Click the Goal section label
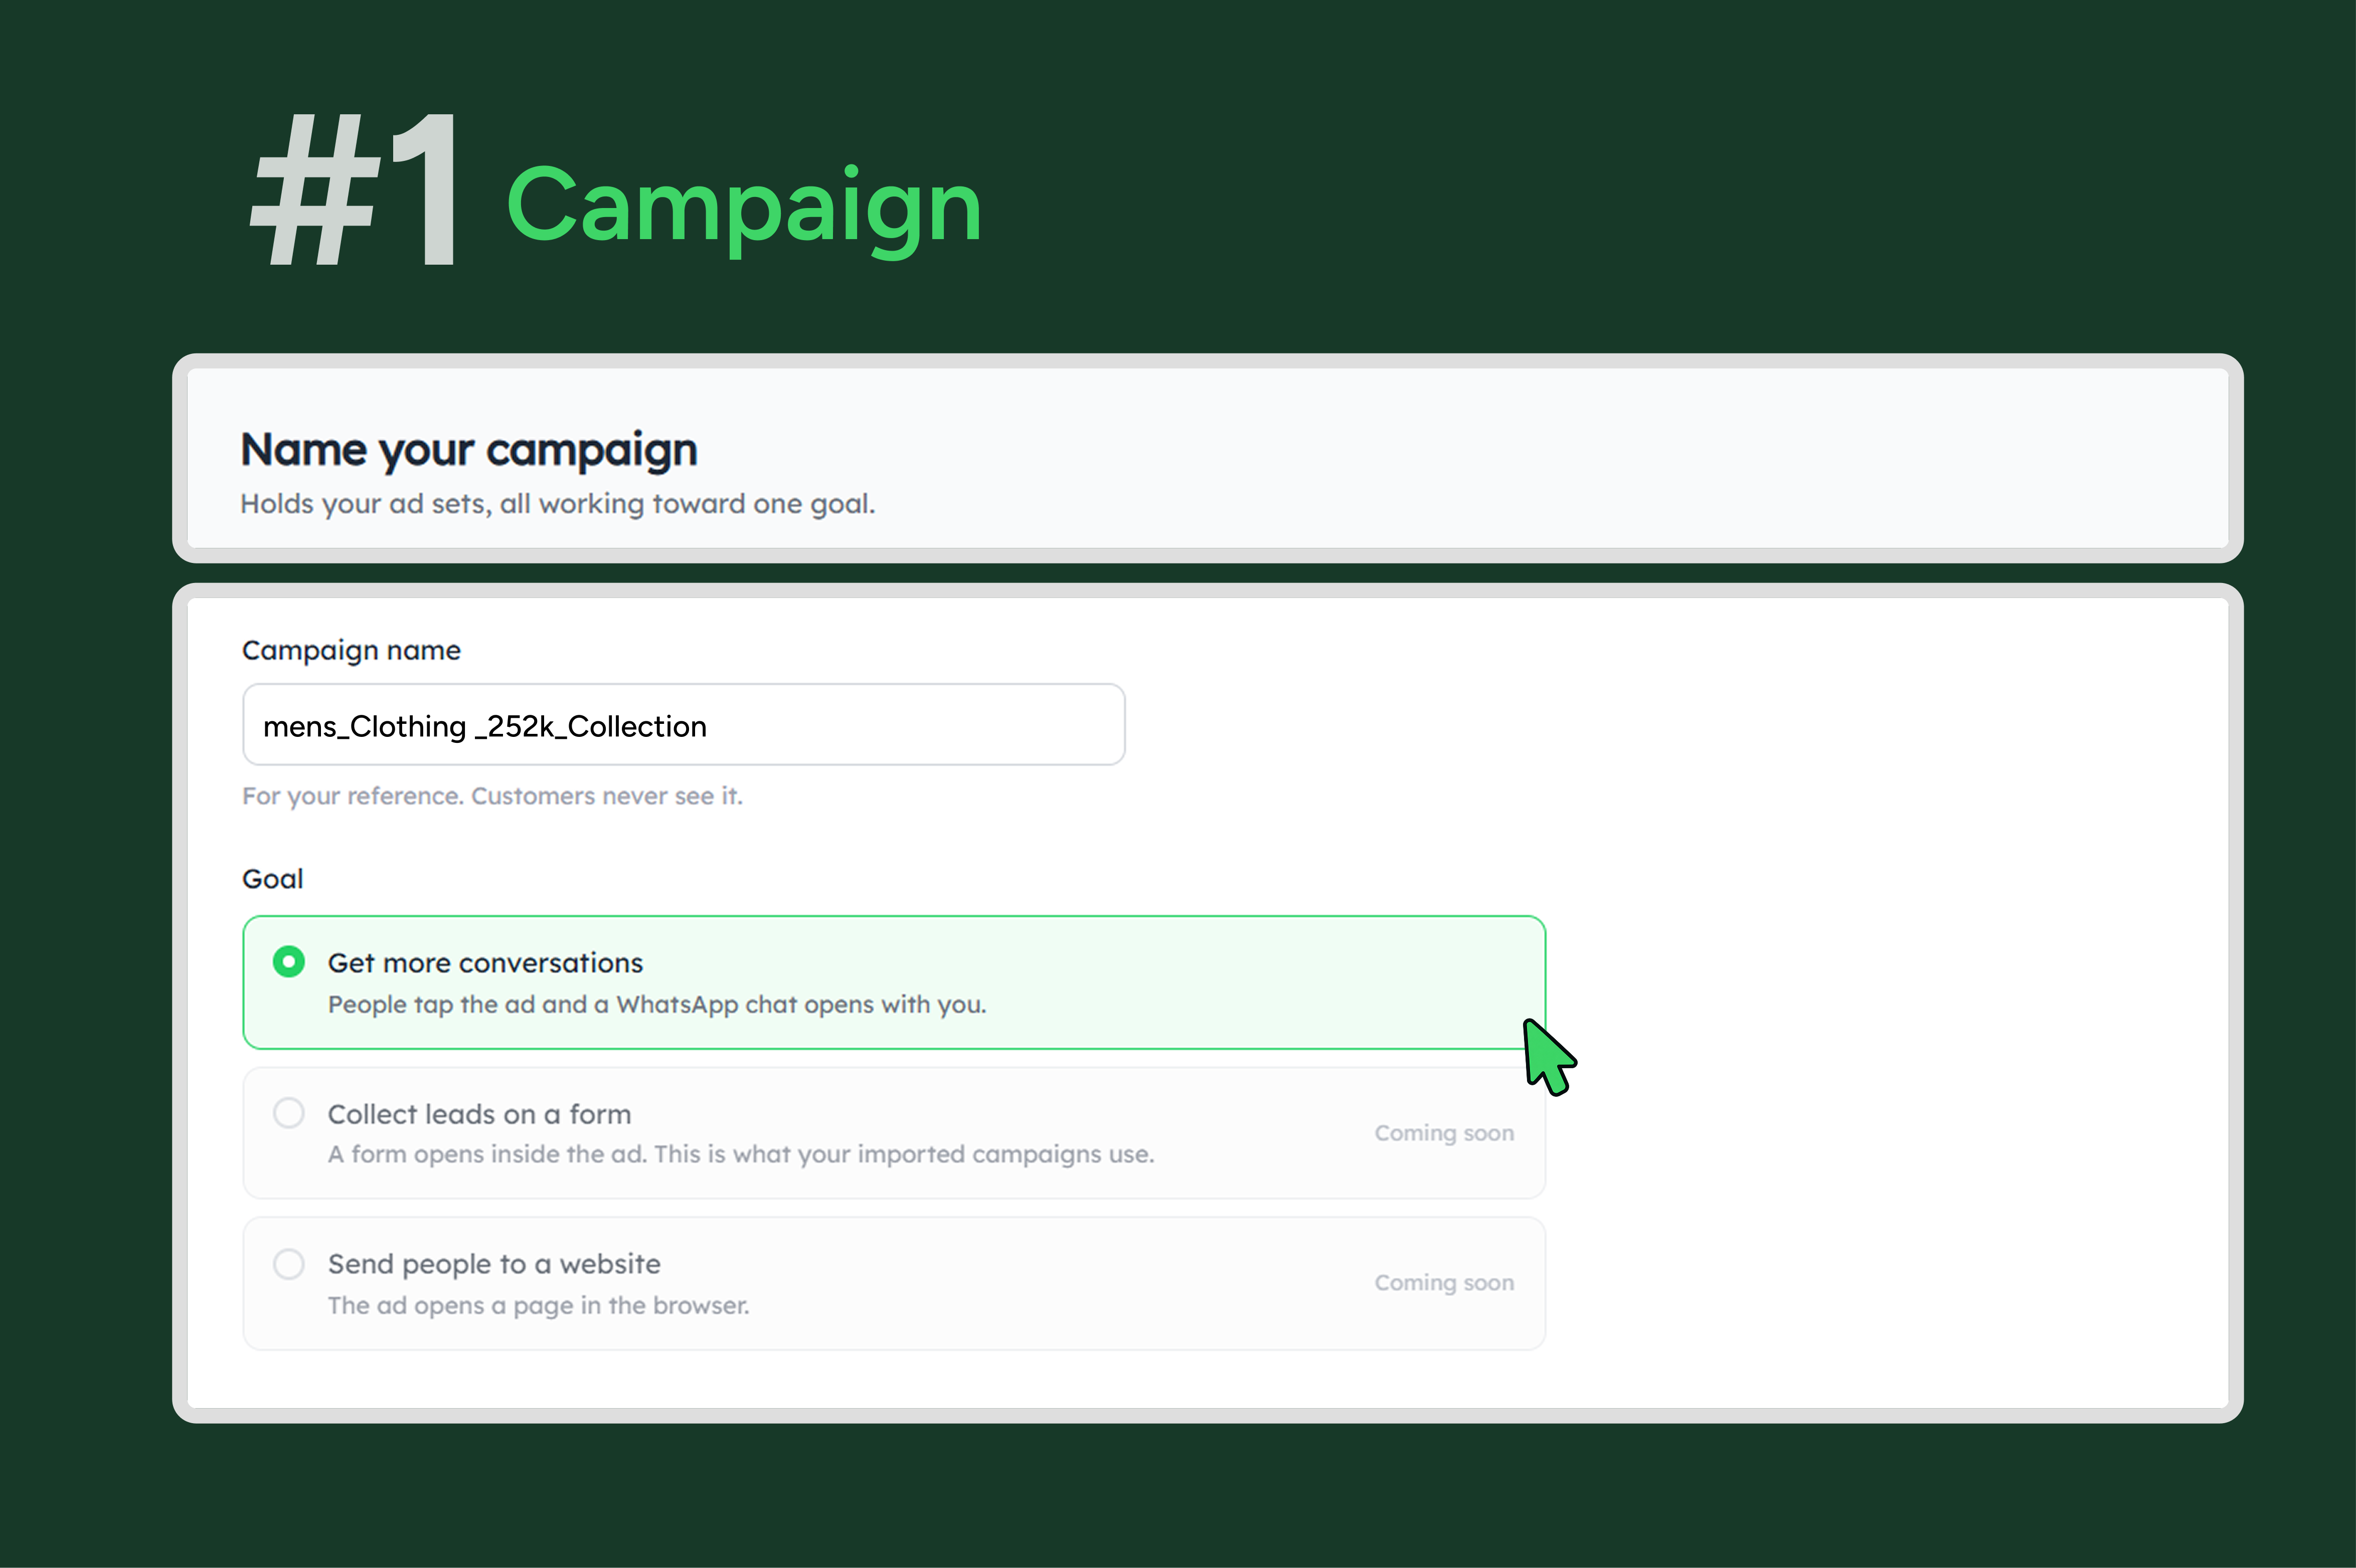 pos(272,879)
